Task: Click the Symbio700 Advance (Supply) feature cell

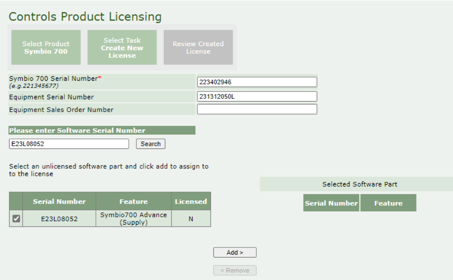Action: point(134,219)
